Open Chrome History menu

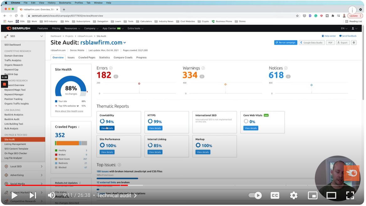(x=52, y=3)
